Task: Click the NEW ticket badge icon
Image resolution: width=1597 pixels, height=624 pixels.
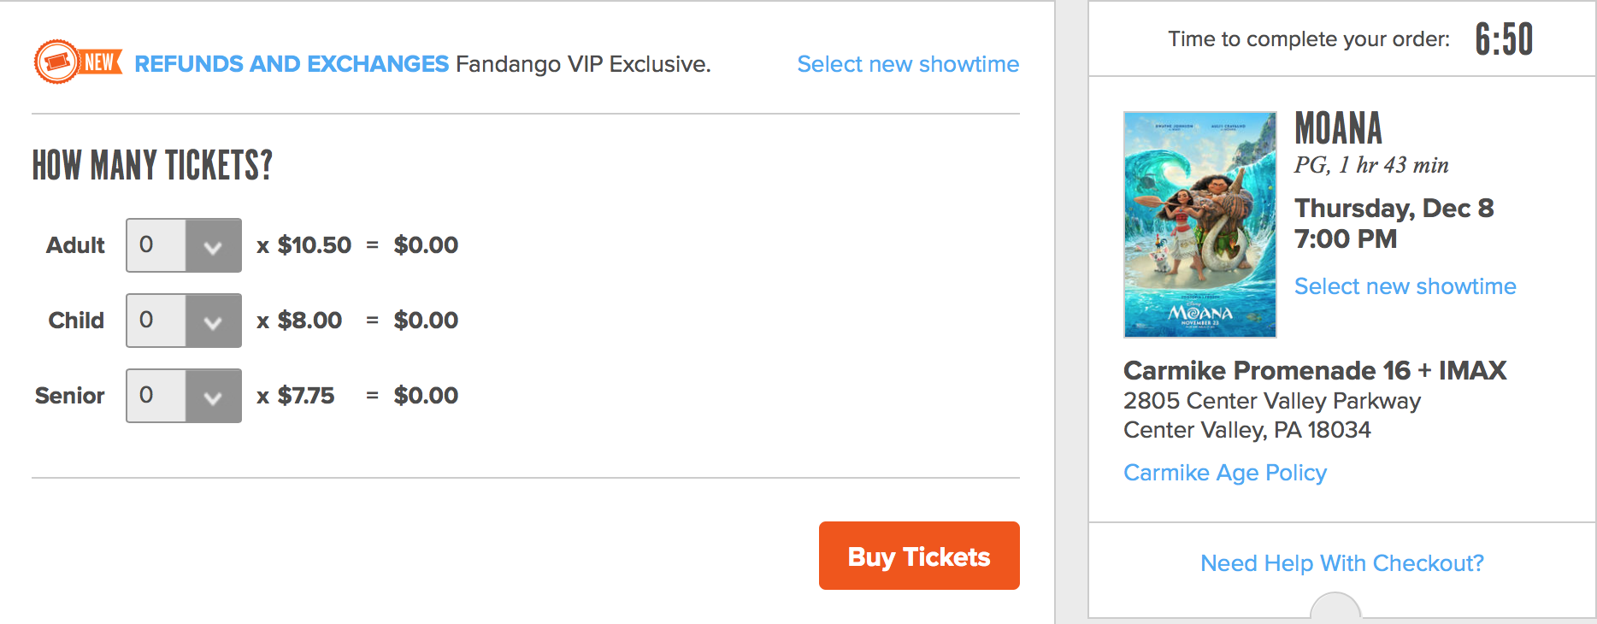Action: pyautogui.click(x=77, y=62)
